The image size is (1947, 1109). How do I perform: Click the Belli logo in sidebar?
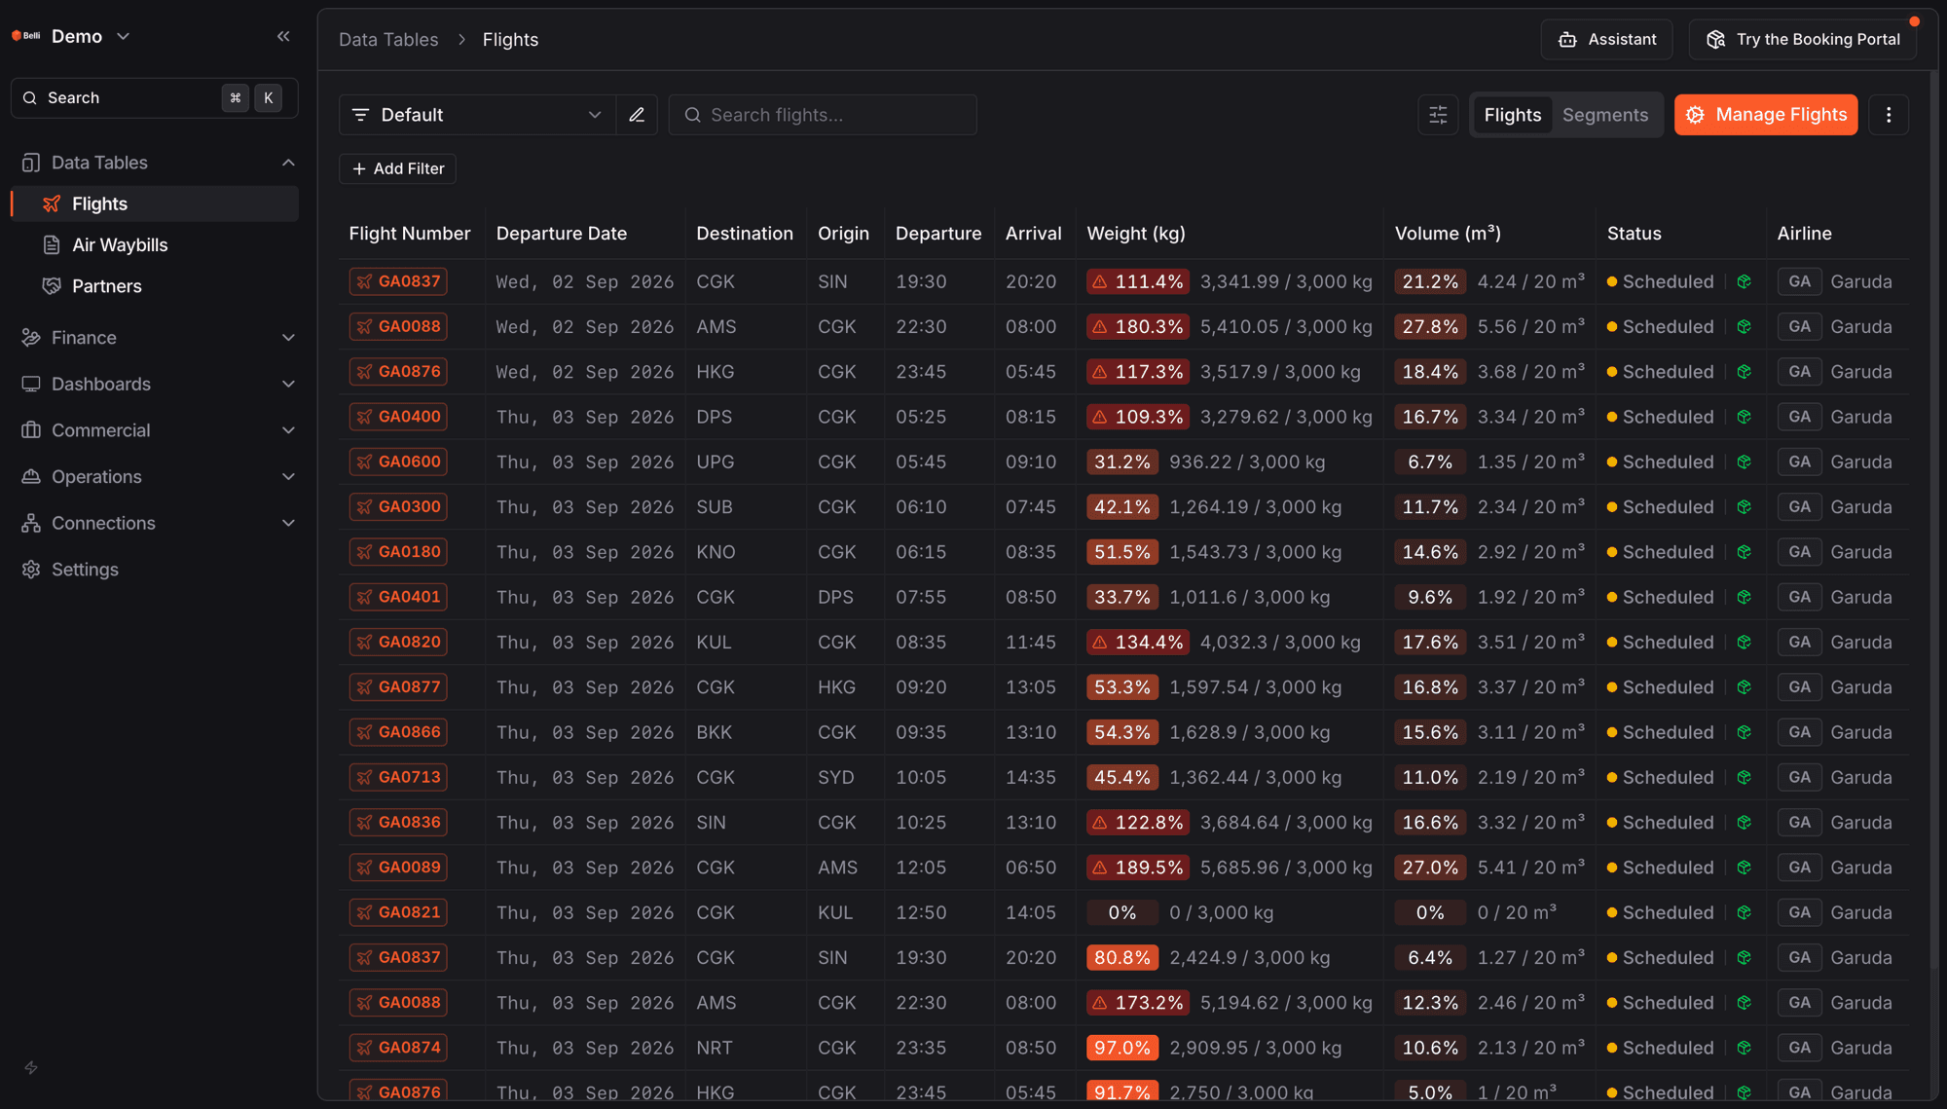click(x=26, y=36)
